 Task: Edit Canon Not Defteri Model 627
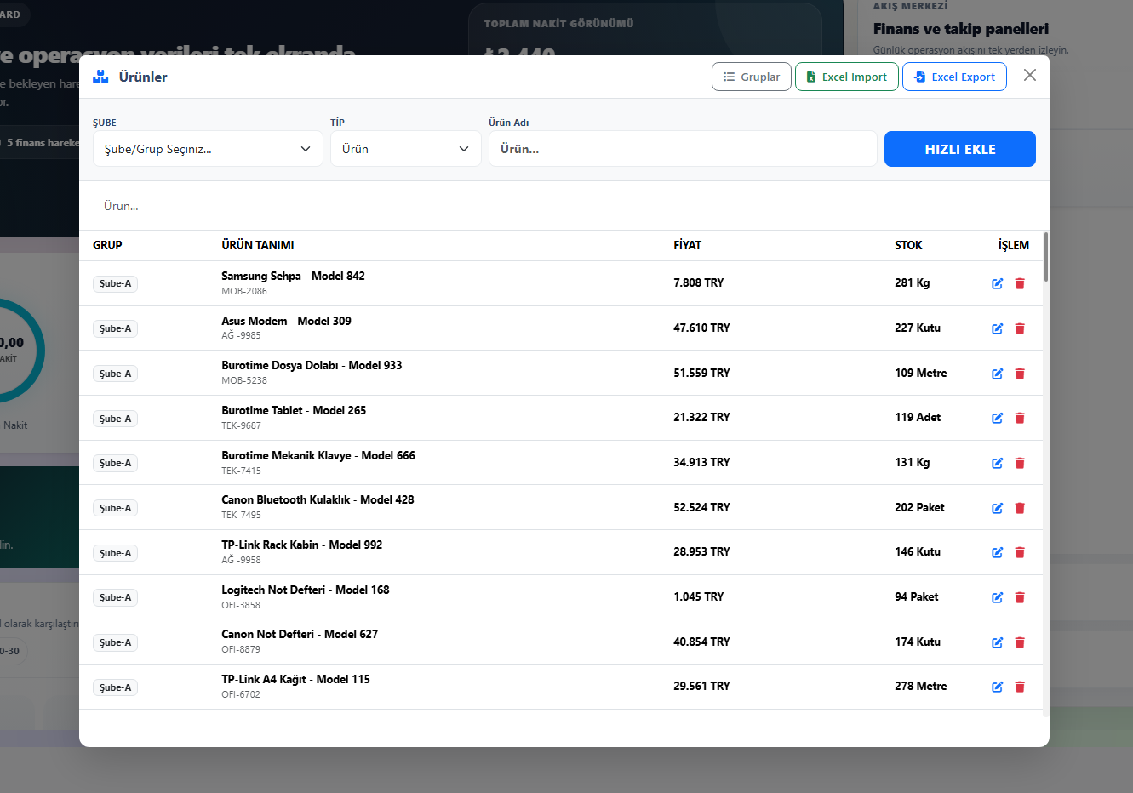[998, 642]
